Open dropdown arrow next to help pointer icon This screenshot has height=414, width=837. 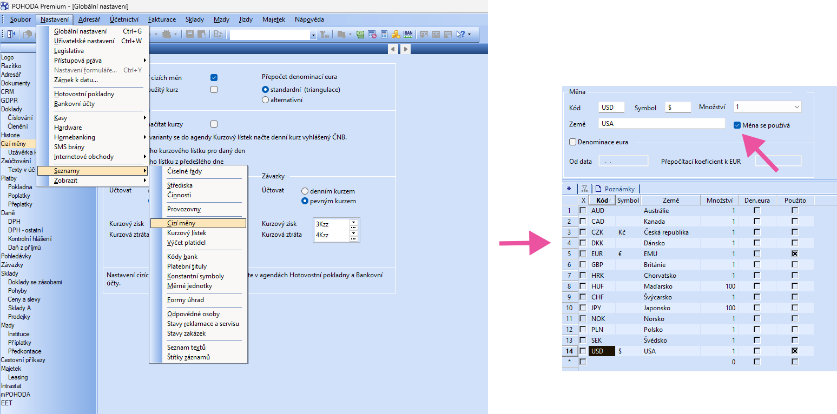point(469,34)
